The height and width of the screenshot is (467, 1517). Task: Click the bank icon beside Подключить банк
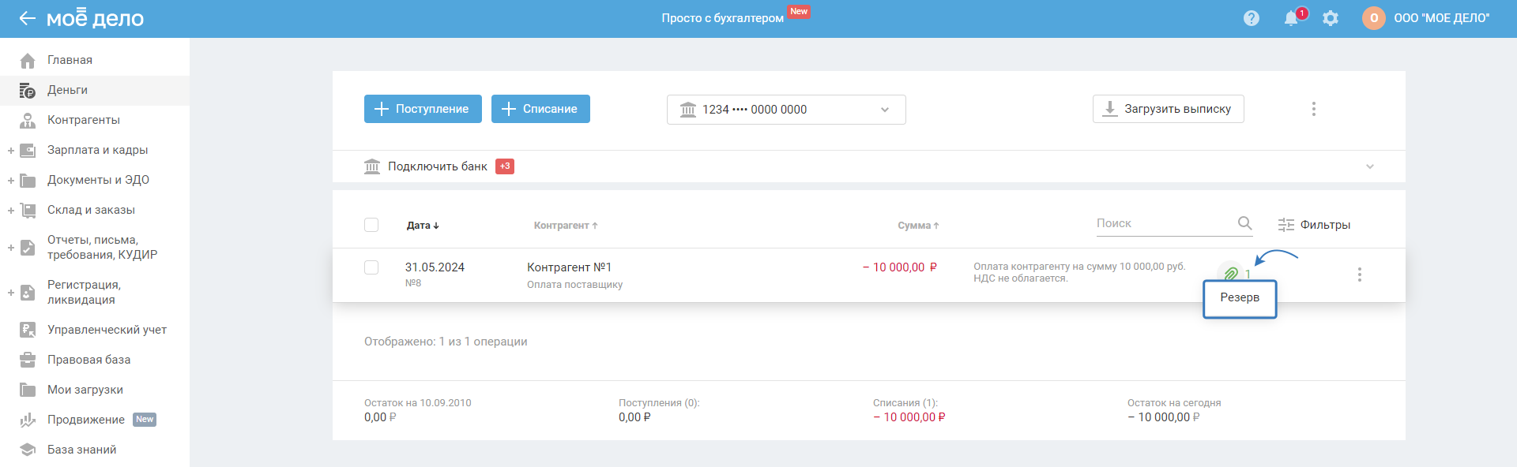pyautogui.click(x=372, y=166)
